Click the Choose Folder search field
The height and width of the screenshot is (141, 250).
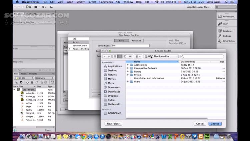point(202,56)
